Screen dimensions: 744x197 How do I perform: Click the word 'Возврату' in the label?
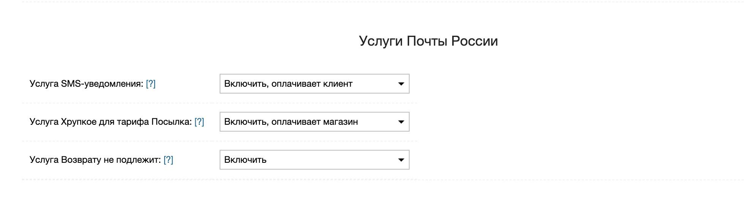81,160
